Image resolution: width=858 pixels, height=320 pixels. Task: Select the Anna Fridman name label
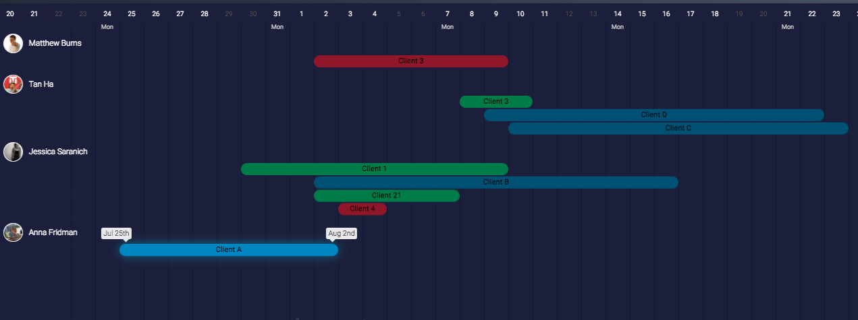53,232
